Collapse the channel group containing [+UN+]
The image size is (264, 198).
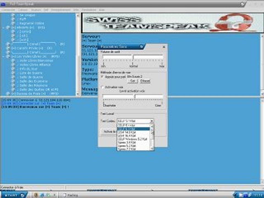4,28
